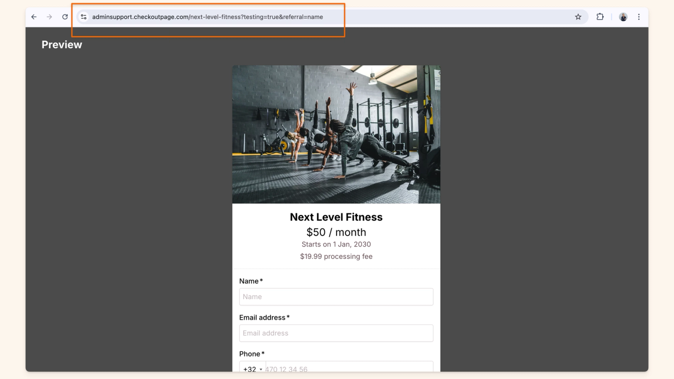The height and width of the screenshot is (379, 674).
Task: Click the gym workout product image
Action: 336,134
